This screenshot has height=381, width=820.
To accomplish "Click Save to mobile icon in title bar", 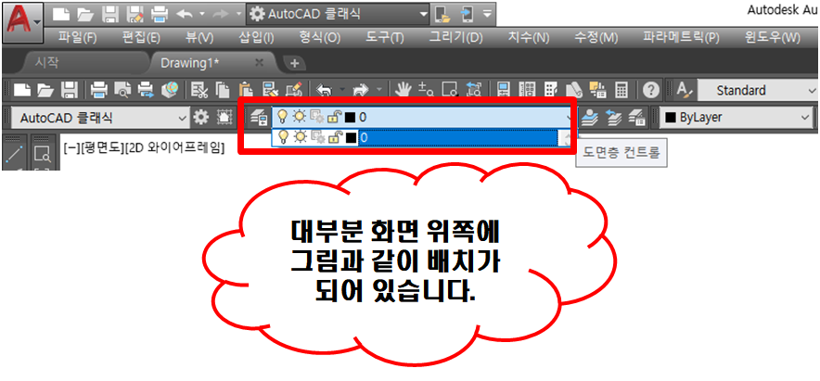I will click(467, 14).
